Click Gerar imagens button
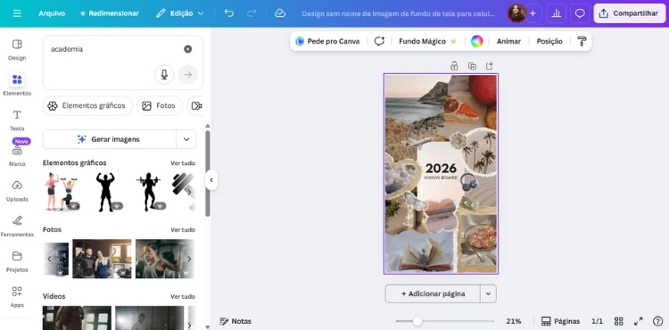This screenshot has height=330, width=669. (x=109, y=139)
